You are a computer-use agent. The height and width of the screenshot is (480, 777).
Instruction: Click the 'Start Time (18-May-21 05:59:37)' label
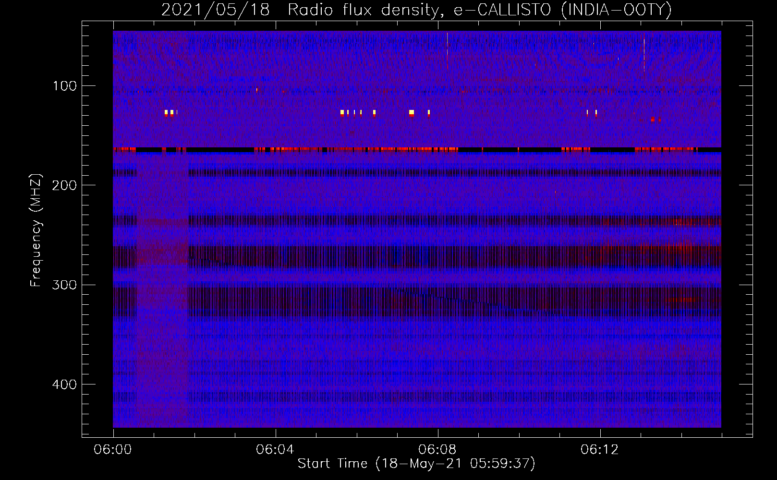pyautogui.click(x=416, y=464)
